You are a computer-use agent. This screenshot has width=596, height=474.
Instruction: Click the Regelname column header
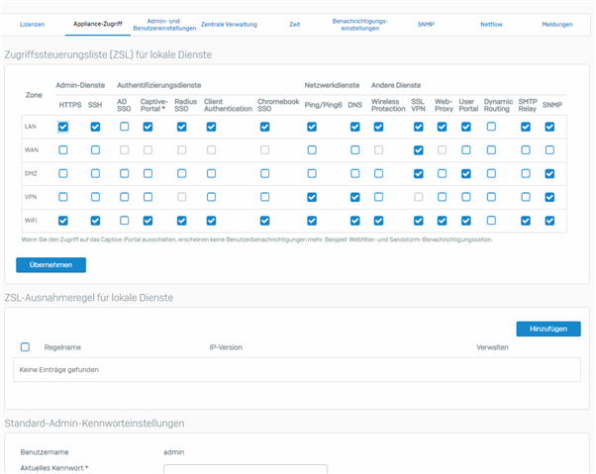pyautogui.click(x=62, y=347)
